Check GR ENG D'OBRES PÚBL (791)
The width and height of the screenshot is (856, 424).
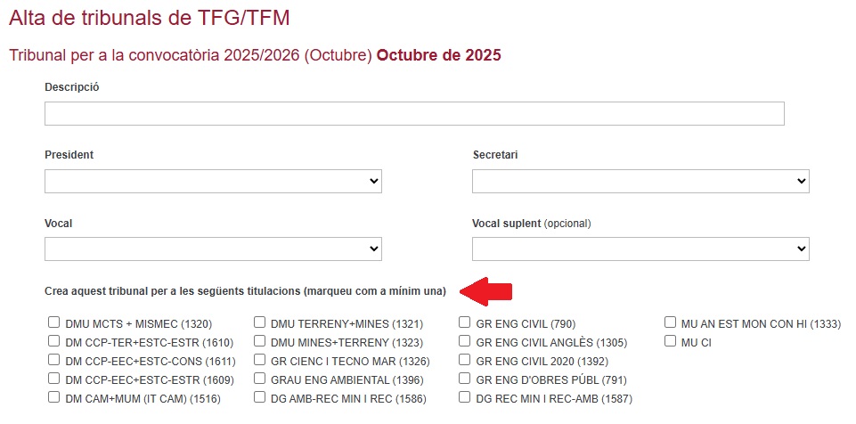(465, 379)
